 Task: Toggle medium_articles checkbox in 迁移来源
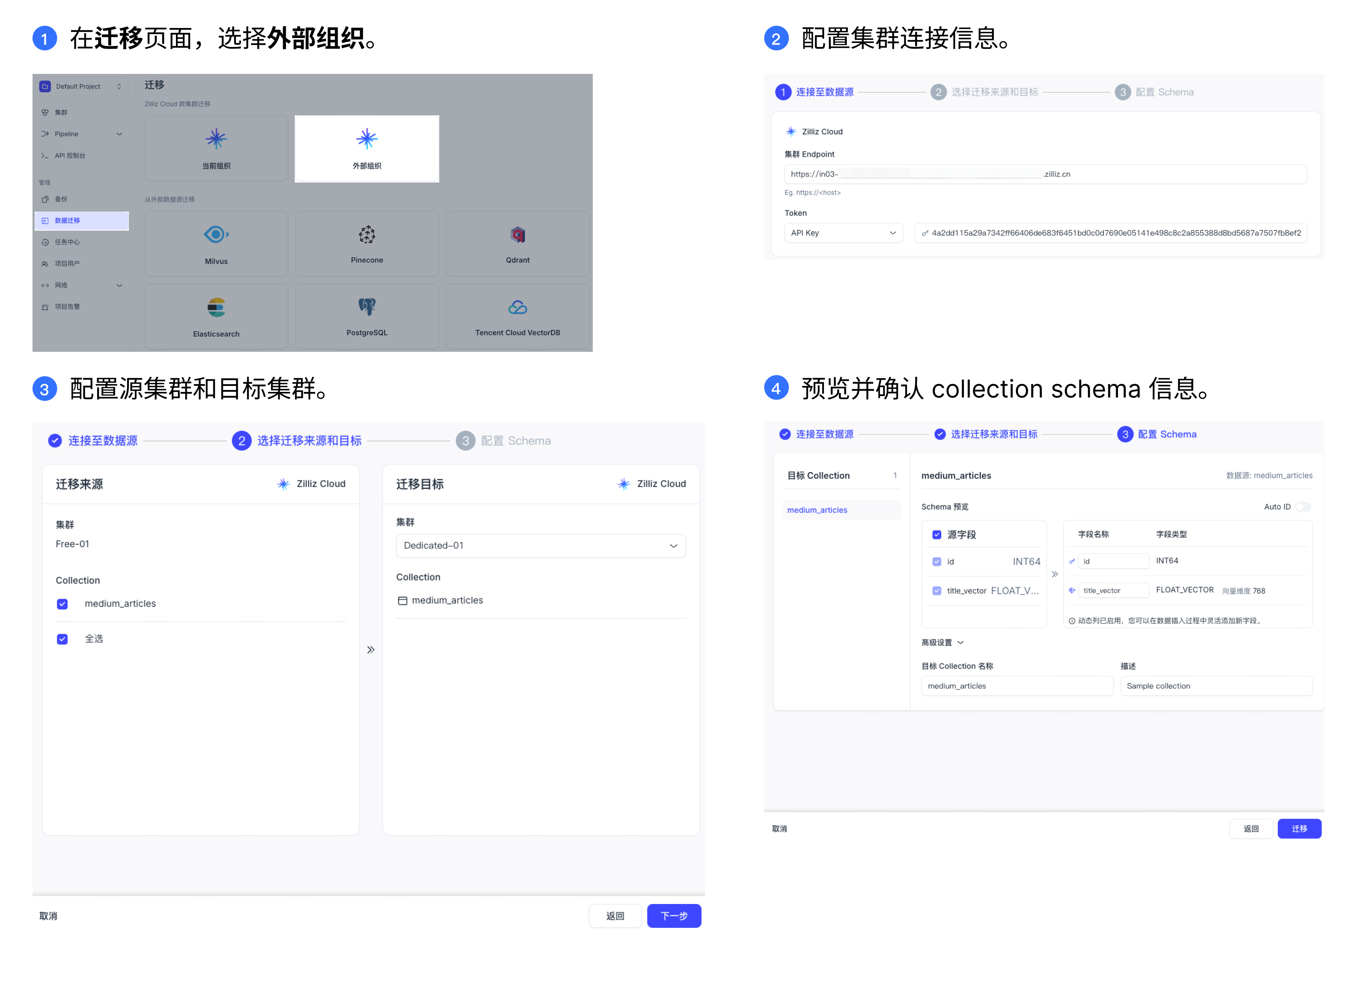tap(62, 604)
